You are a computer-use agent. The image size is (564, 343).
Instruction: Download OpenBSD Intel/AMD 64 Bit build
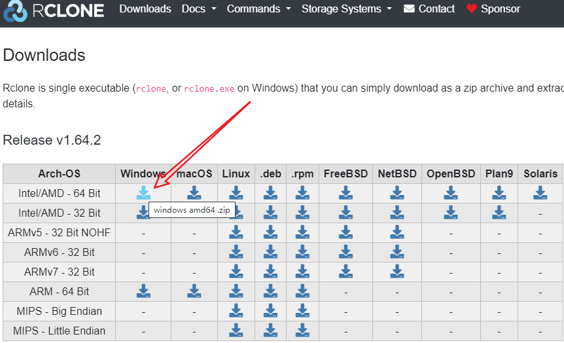point(451,193)
